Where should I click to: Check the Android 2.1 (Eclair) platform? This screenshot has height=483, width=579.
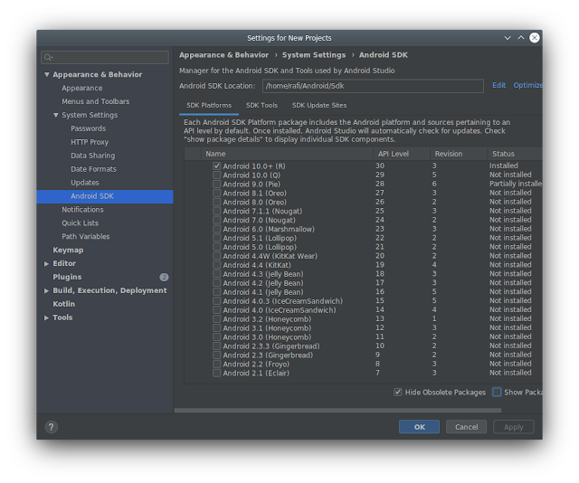217,373
